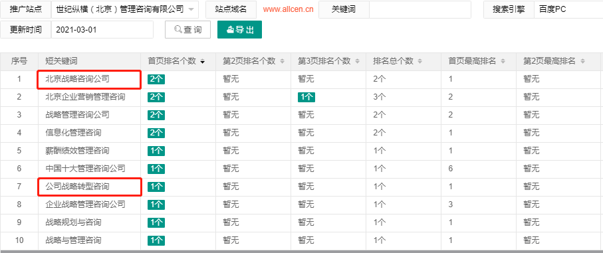Viewport: 603px width, 253px height.
Task: Select keyword 信息化管理咨询
Action: pos(73,133)
